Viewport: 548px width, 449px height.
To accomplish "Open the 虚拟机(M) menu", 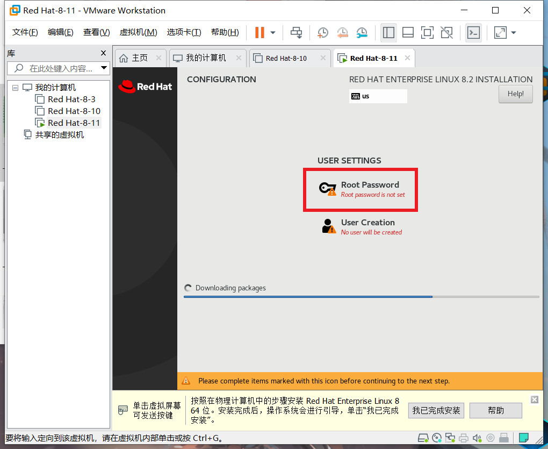I will pos(139,32).
